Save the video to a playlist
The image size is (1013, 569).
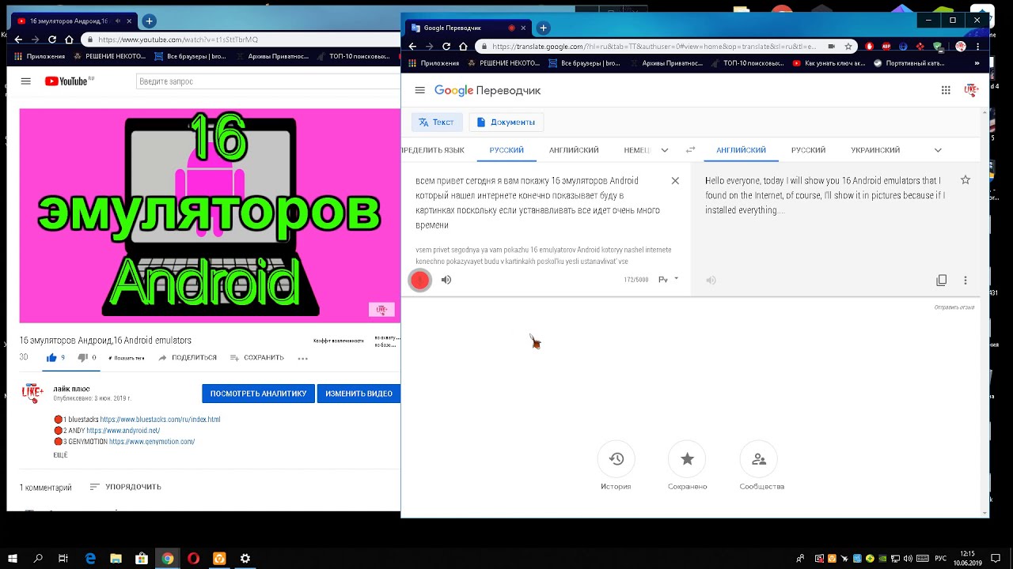pyautogui.click(x=256, y=358)
